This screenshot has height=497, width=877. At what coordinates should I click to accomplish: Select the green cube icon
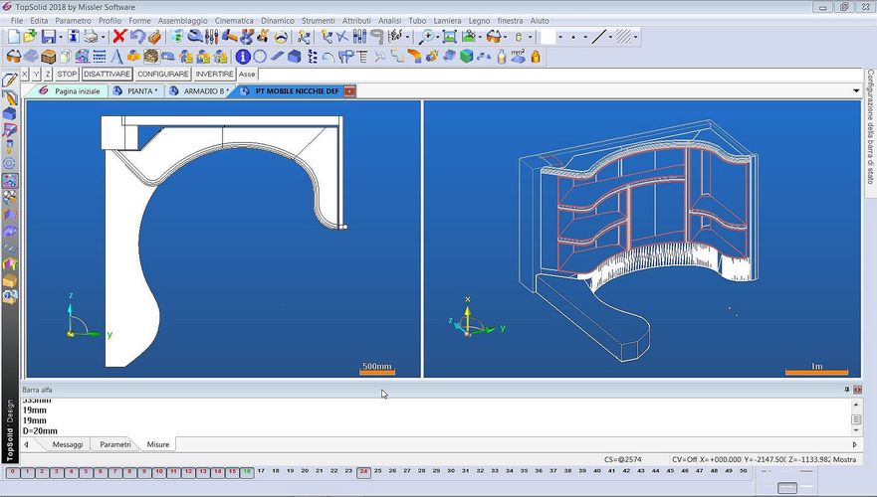click(467, 57)
